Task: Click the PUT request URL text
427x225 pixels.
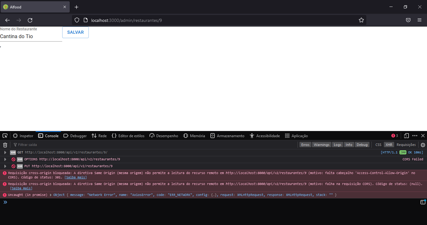Action: 72,166
